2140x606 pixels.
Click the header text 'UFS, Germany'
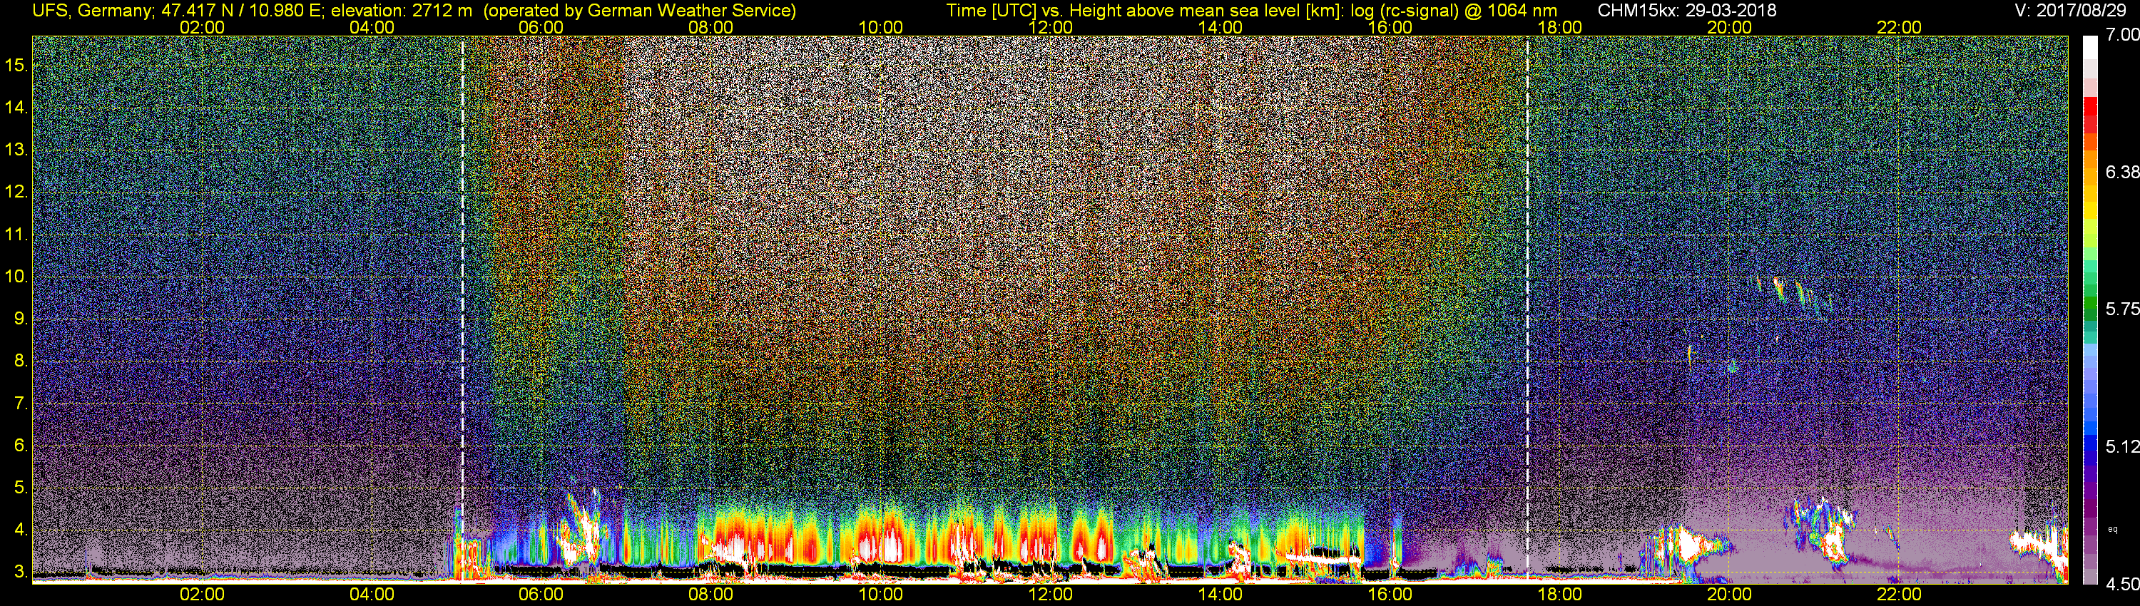point(91,11)
